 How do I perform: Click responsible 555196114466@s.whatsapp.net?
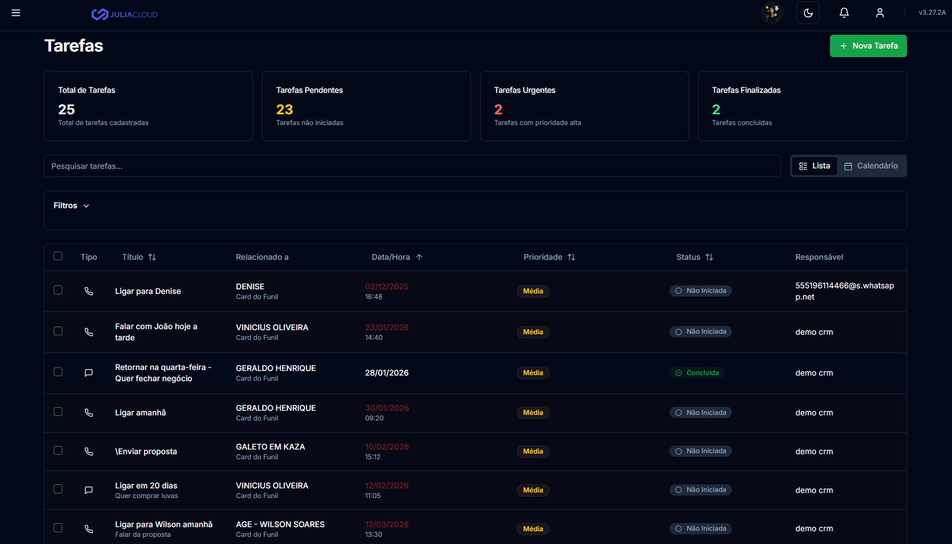845,291
